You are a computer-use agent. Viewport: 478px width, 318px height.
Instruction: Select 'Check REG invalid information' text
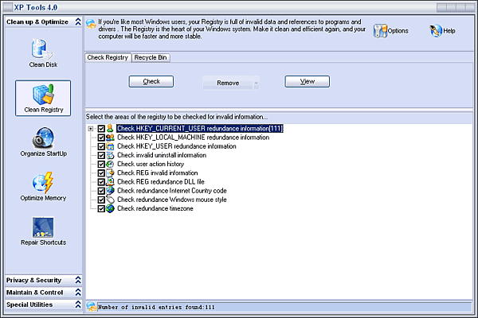pos(158,173)
